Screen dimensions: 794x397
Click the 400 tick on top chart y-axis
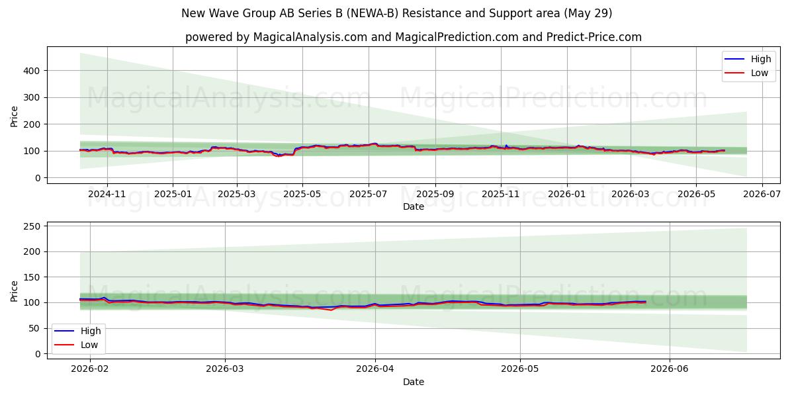click(33, 70)
